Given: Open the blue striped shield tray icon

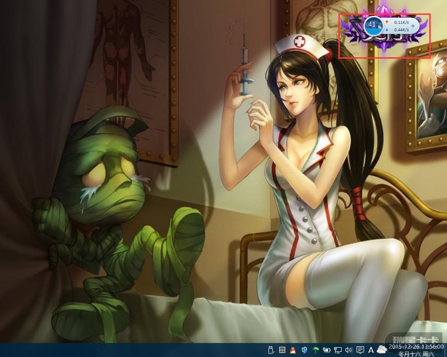Looking at the screenshot, I should [304, 350].
